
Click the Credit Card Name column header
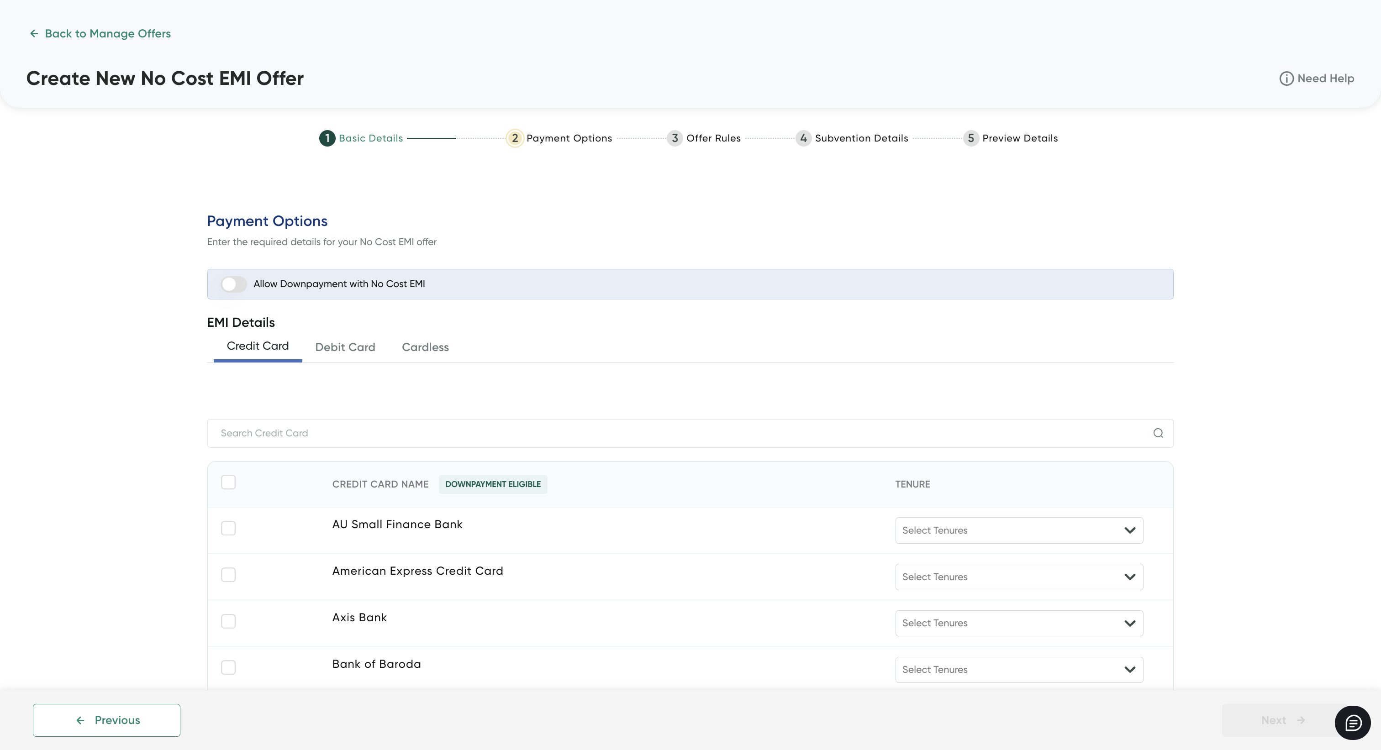tap(380, 484)
